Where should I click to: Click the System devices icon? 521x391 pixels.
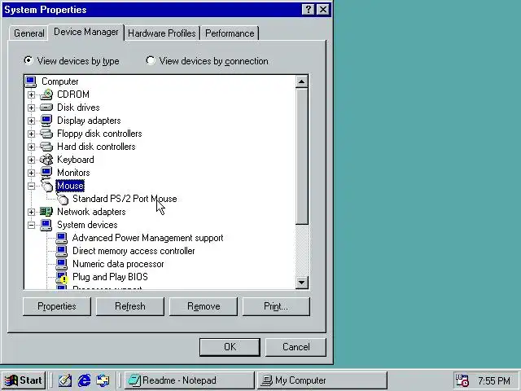click(46, 225)
